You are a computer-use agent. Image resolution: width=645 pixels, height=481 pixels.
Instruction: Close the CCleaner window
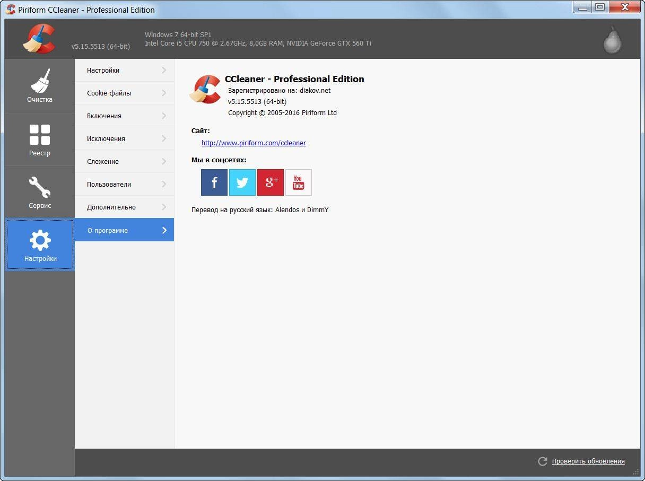(x=624, y=7)
